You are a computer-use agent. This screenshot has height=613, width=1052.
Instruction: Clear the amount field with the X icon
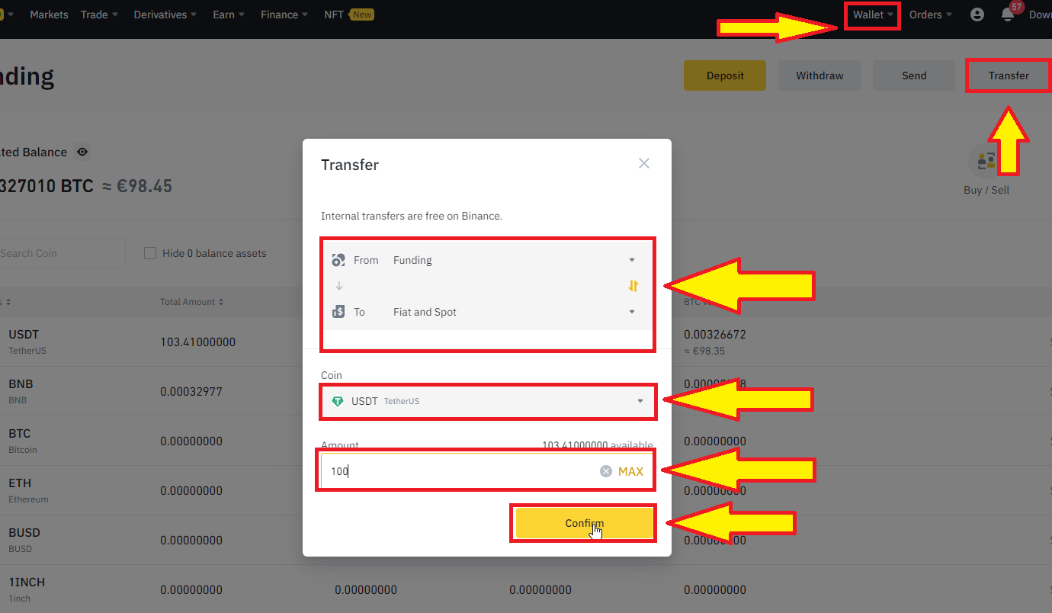(606, 471)
